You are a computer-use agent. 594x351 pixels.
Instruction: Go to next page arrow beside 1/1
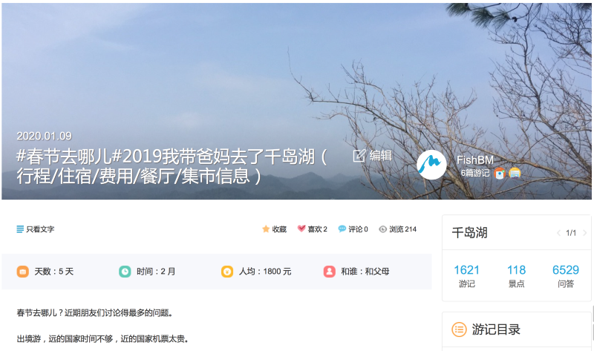click(584, 233)
